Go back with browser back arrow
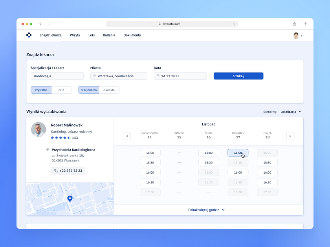 (x=40, y=24)
